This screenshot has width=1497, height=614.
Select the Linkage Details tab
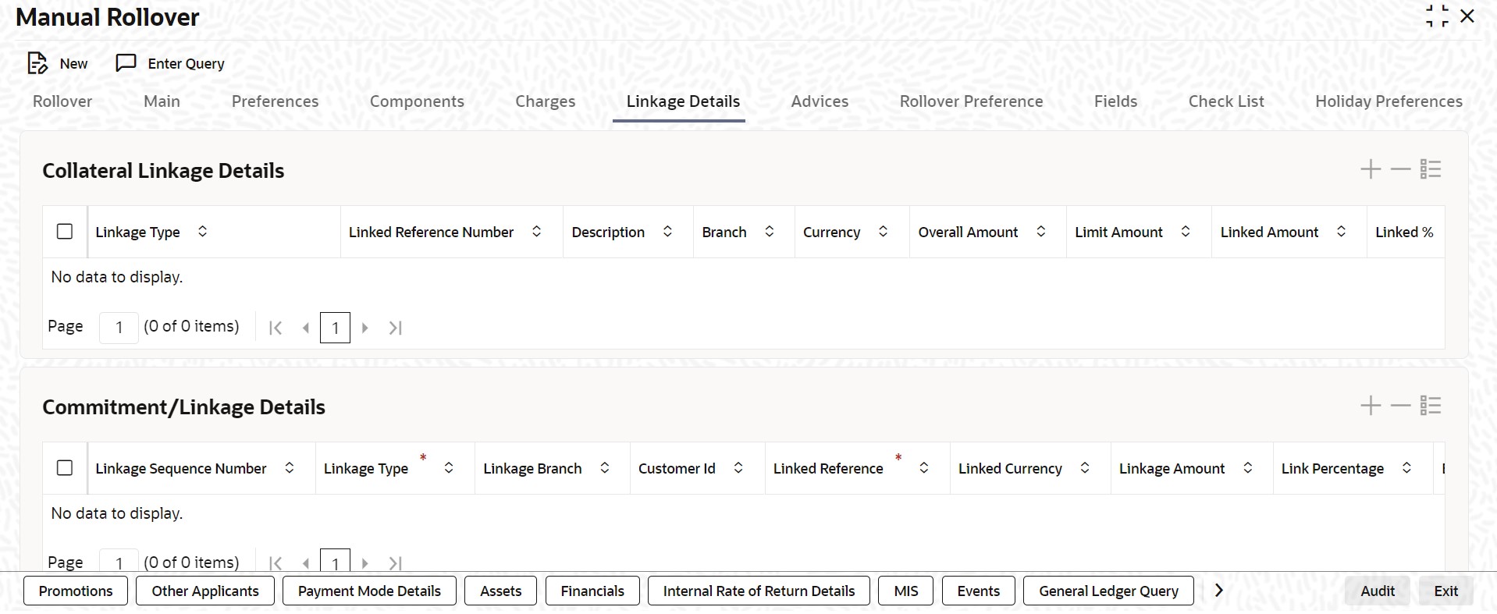[x=683, y=101]
